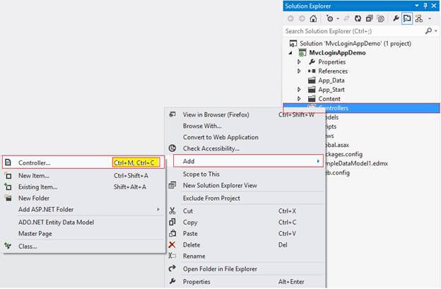Select the App_Start folder
441x289 pixels.
[x=331, y=90]
